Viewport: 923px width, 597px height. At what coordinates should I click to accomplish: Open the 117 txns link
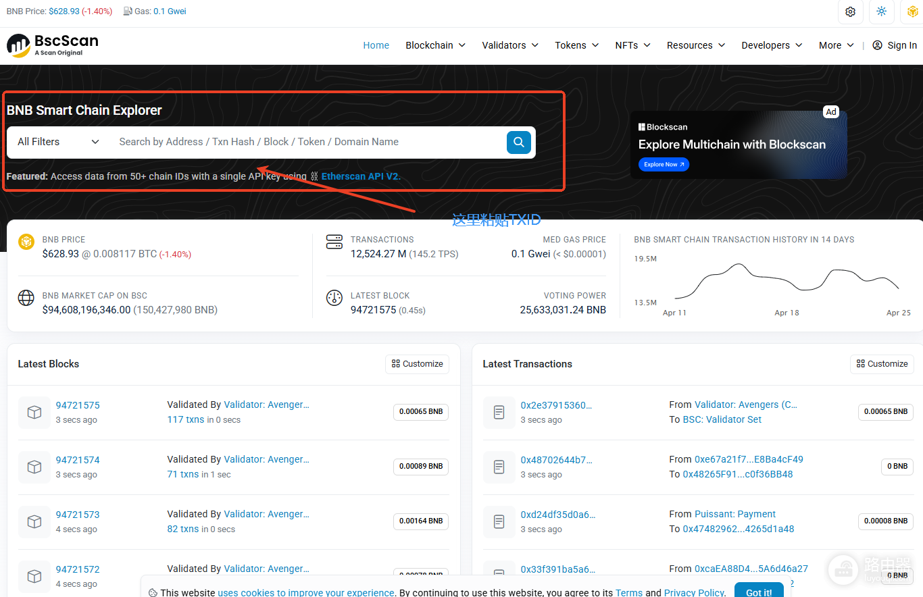[x=186, y=419]
